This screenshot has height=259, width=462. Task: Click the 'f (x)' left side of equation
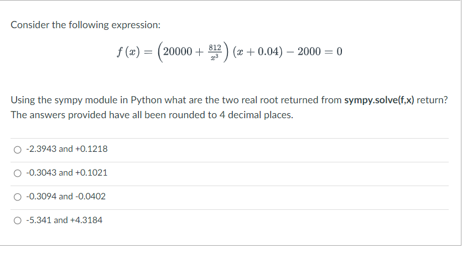(128, 52)
